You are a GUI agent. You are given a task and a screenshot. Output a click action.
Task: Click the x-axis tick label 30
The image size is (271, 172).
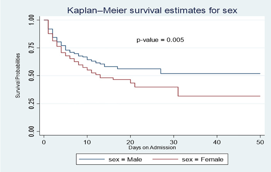click(173, 142)
